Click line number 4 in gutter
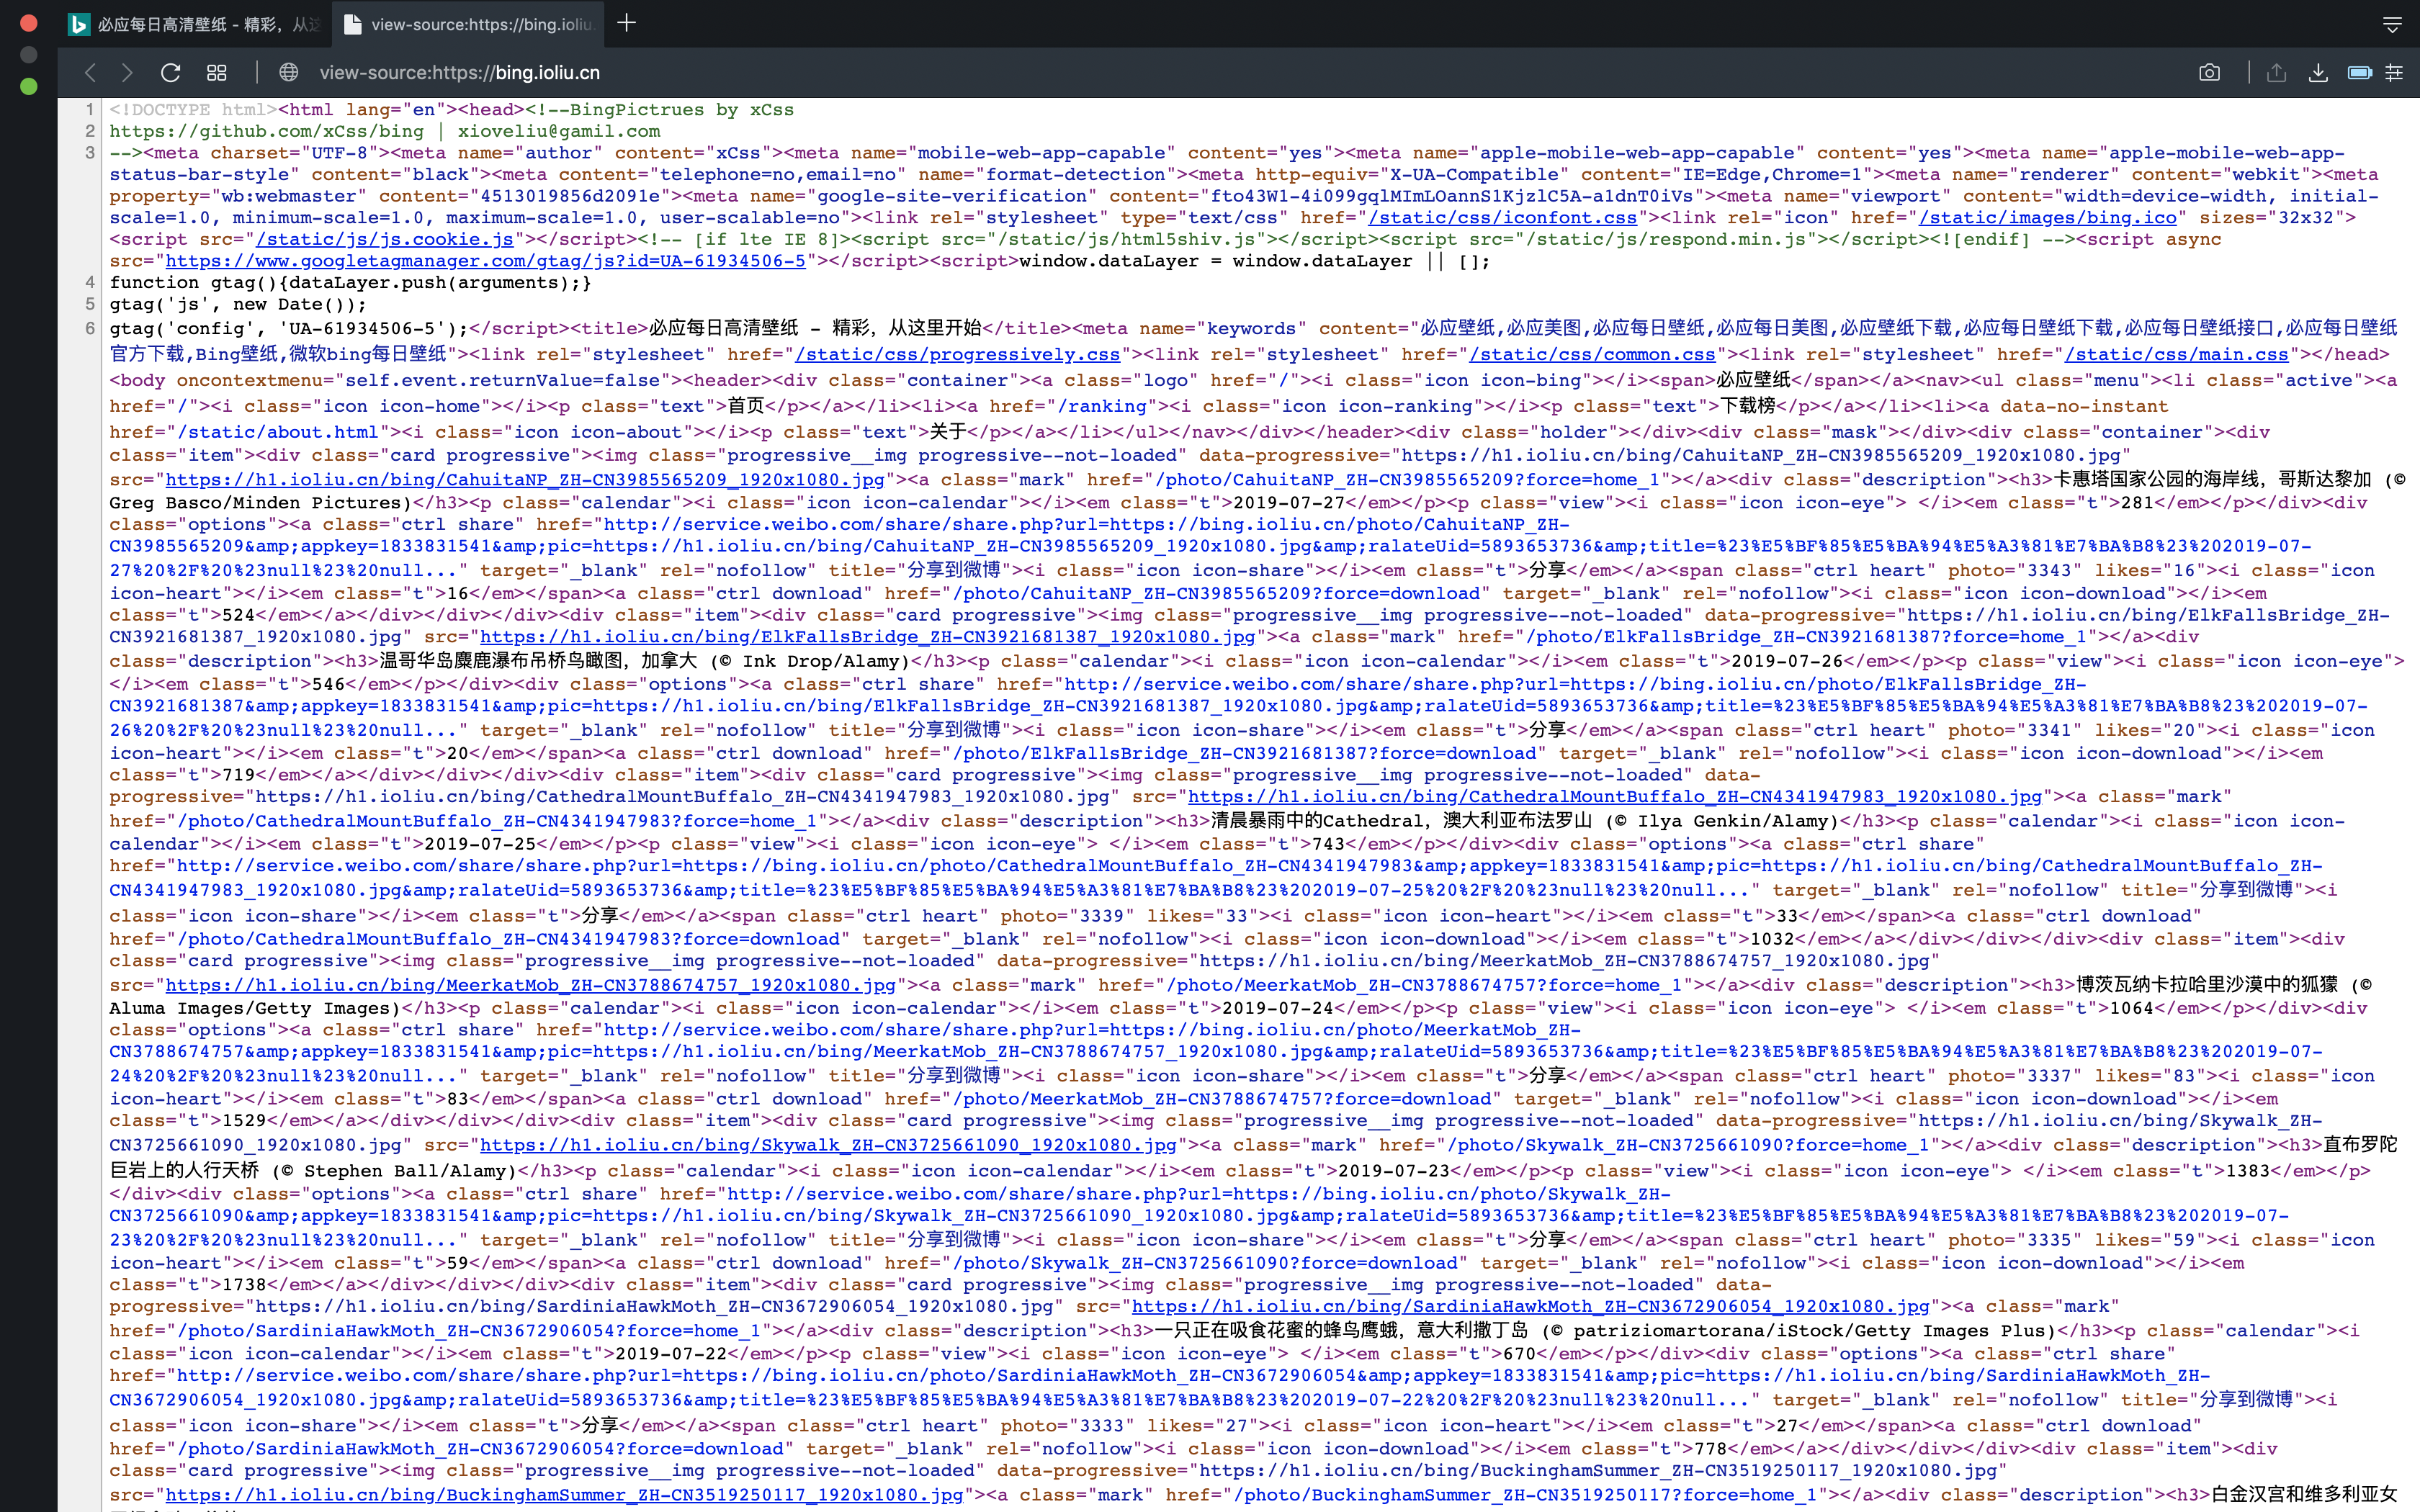This screenshot has height=1512, width=2420. click(x=90, y=282)
